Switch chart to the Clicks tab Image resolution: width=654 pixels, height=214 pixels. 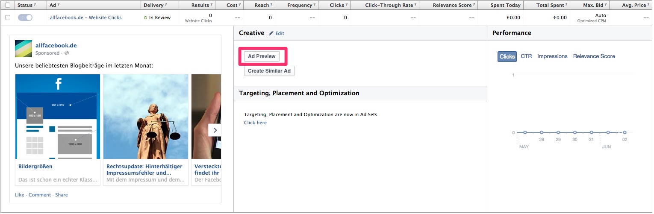[x=507, y=56]
